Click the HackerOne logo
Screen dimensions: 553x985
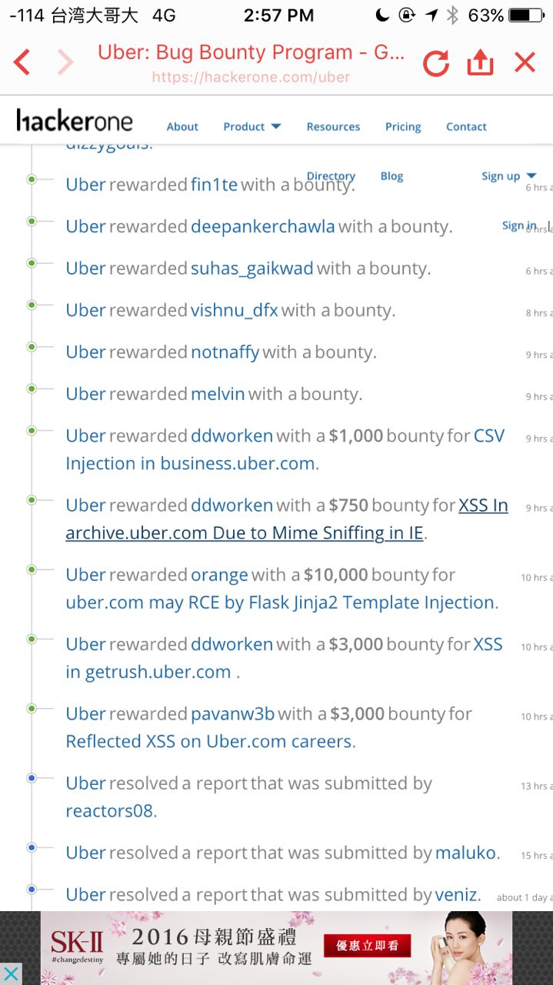tap(75, 120)
